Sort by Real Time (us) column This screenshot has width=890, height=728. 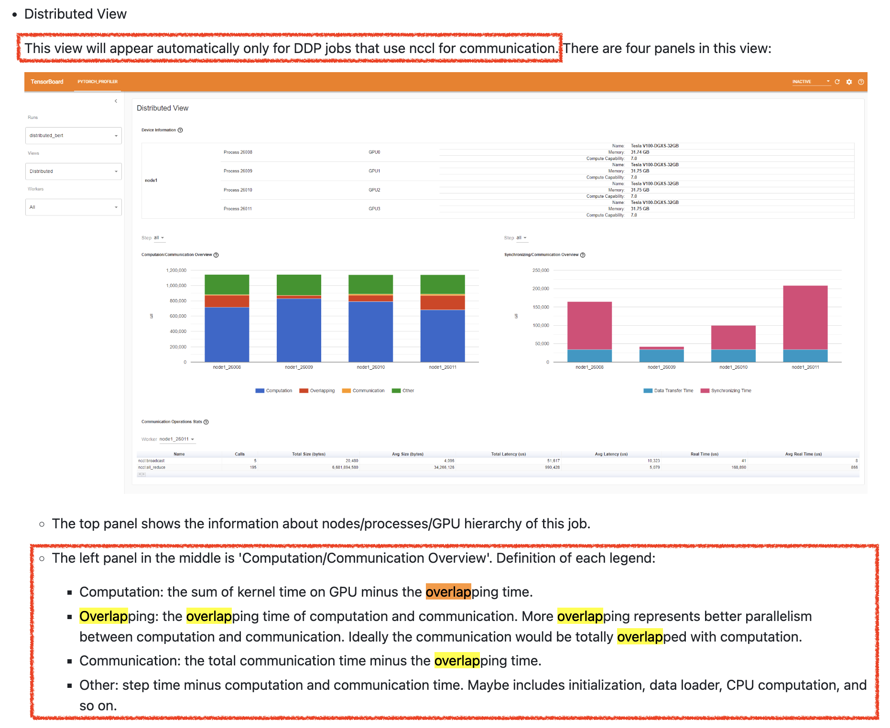click(x=705, y=454)
